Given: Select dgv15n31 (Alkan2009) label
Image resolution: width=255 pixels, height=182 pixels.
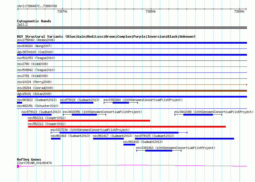Looking at the screenshot, I should coord(34,94).
